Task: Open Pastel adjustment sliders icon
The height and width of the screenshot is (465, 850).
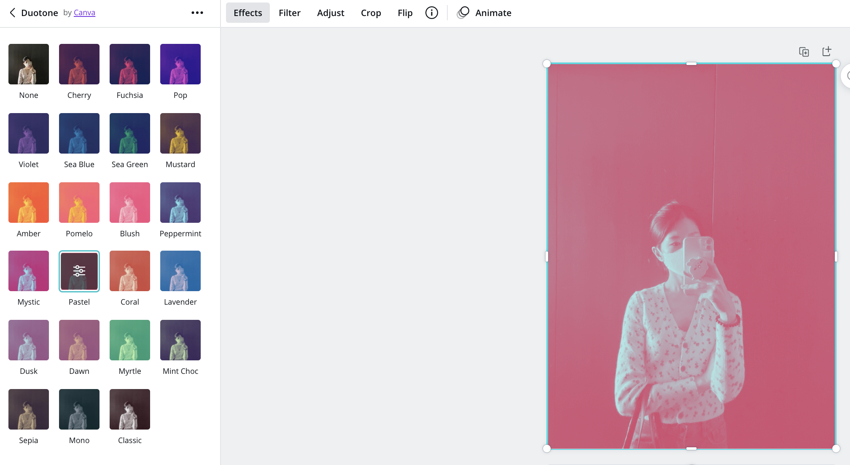Action: click(x=79, y=271)
